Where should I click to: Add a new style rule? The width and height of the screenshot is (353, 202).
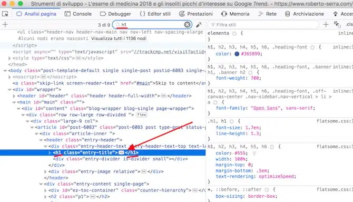point(326,24)
